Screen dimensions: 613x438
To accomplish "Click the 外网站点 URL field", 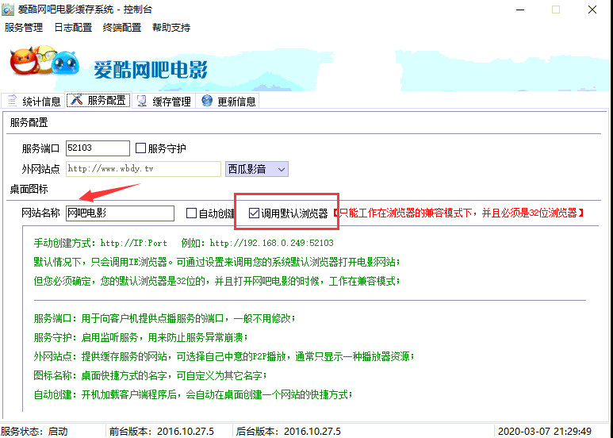I will click(144, 169).
